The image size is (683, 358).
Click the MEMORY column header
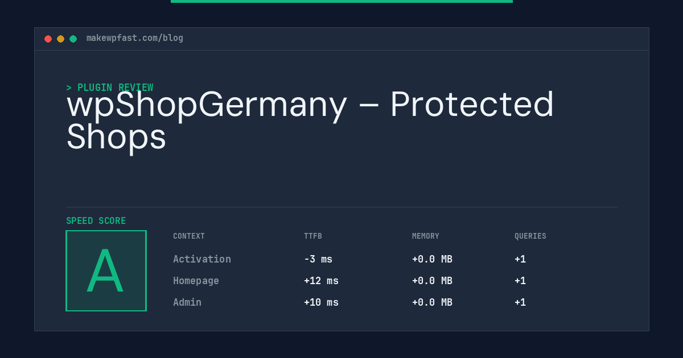pos(426,236)
